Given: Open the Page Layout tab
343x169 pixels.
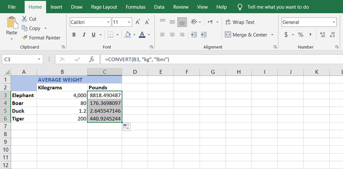Looking at the screenshot, I should click(104, 7).
